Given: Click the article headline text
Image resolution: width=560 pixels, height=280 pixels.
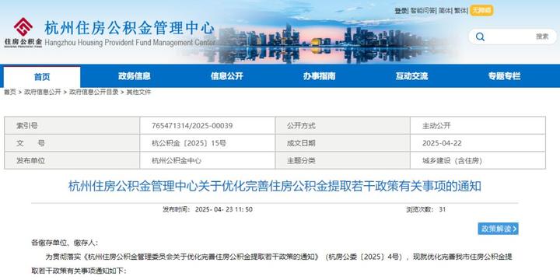Looking at the screenshot, I should click(275, 186).
